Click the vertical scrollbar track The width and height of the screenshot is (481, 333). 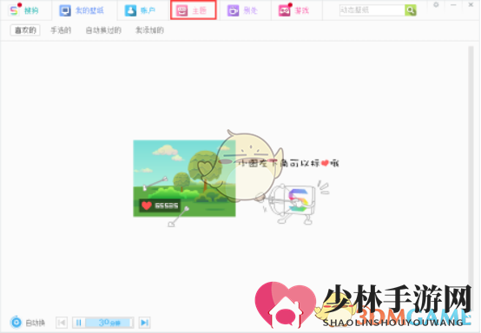click(471, 166)
